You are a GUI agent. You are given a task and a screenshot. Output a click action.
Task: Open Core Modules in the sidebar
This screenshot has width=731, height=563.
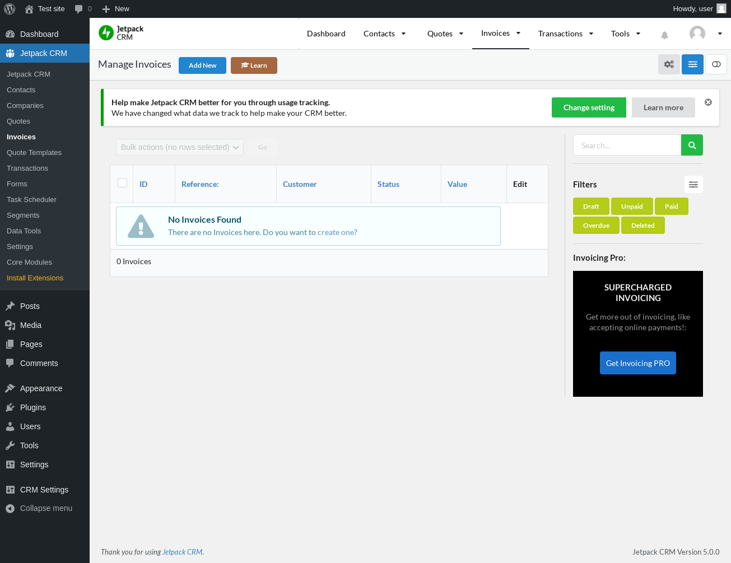(x=29, y=262)
